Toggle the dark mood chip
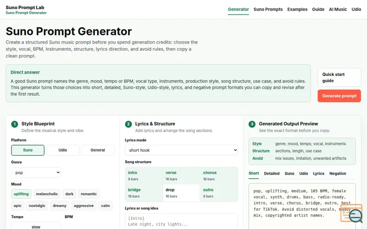Image resolution: width=367 pixels, height=229 pixels. point(69,194)
